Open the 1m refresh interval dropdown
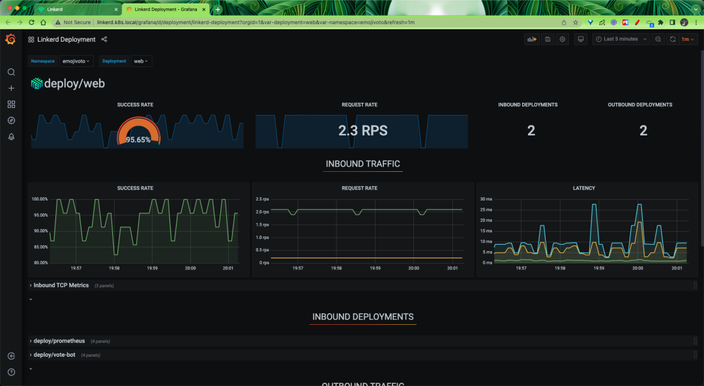This screenshot has height=386, width=704. 688,40
